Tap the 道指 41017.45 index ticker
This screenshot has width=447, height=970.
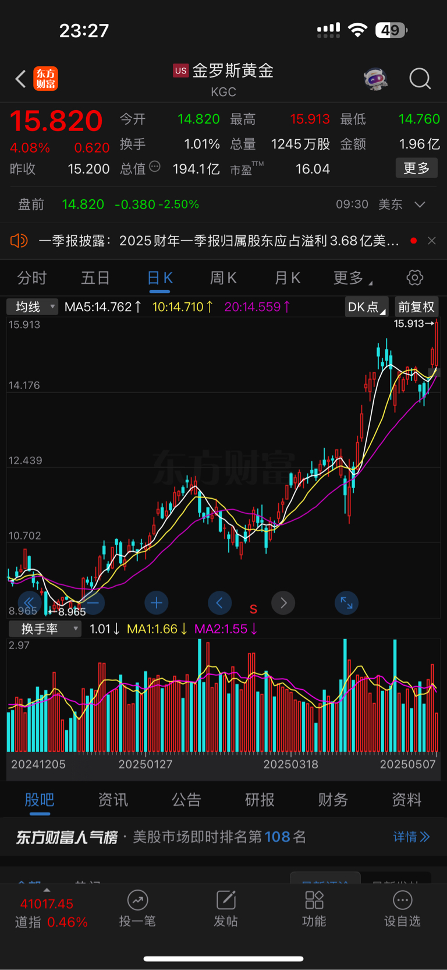click(51, 912)
